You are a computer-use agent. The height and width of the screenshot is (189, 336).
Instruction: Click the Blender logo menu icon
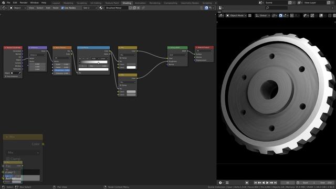[4, 3]
